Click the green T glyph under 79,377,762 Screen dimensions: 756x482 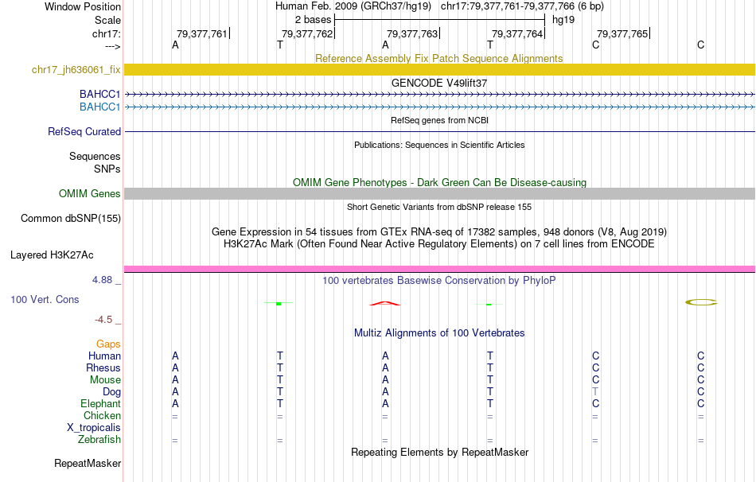279,303
